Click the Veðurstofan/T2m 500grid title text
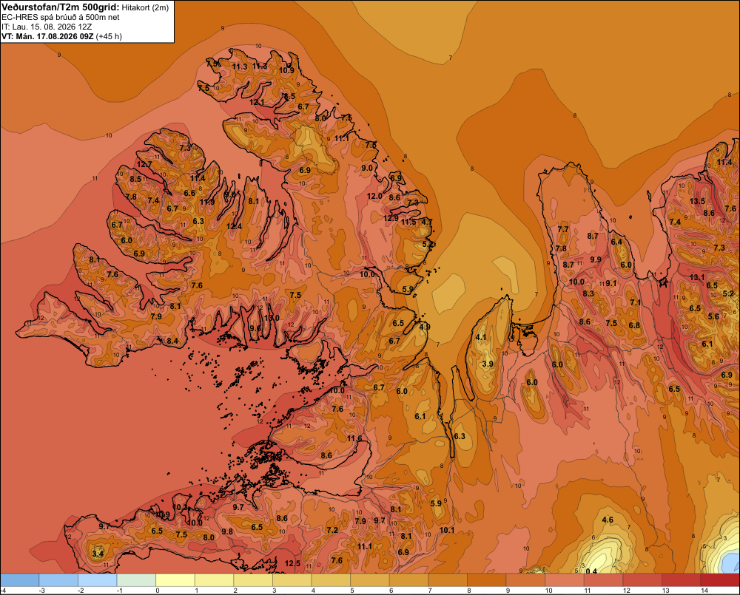 [x=60, y=7]
